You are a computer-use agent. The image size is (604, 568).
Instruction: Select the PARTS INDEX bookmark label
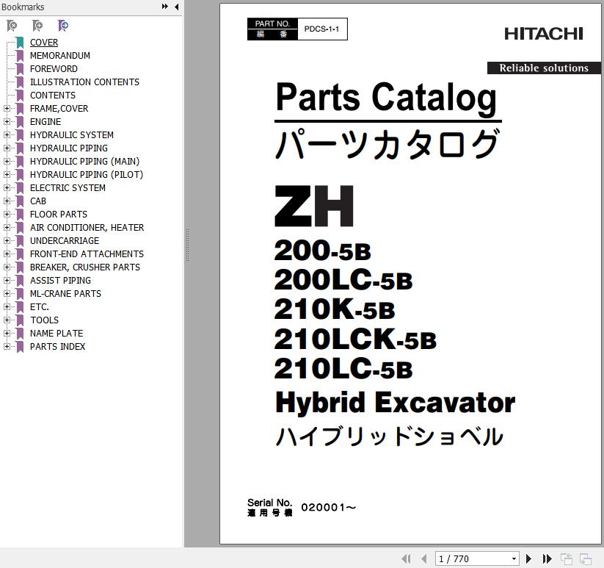coord(58,347)
